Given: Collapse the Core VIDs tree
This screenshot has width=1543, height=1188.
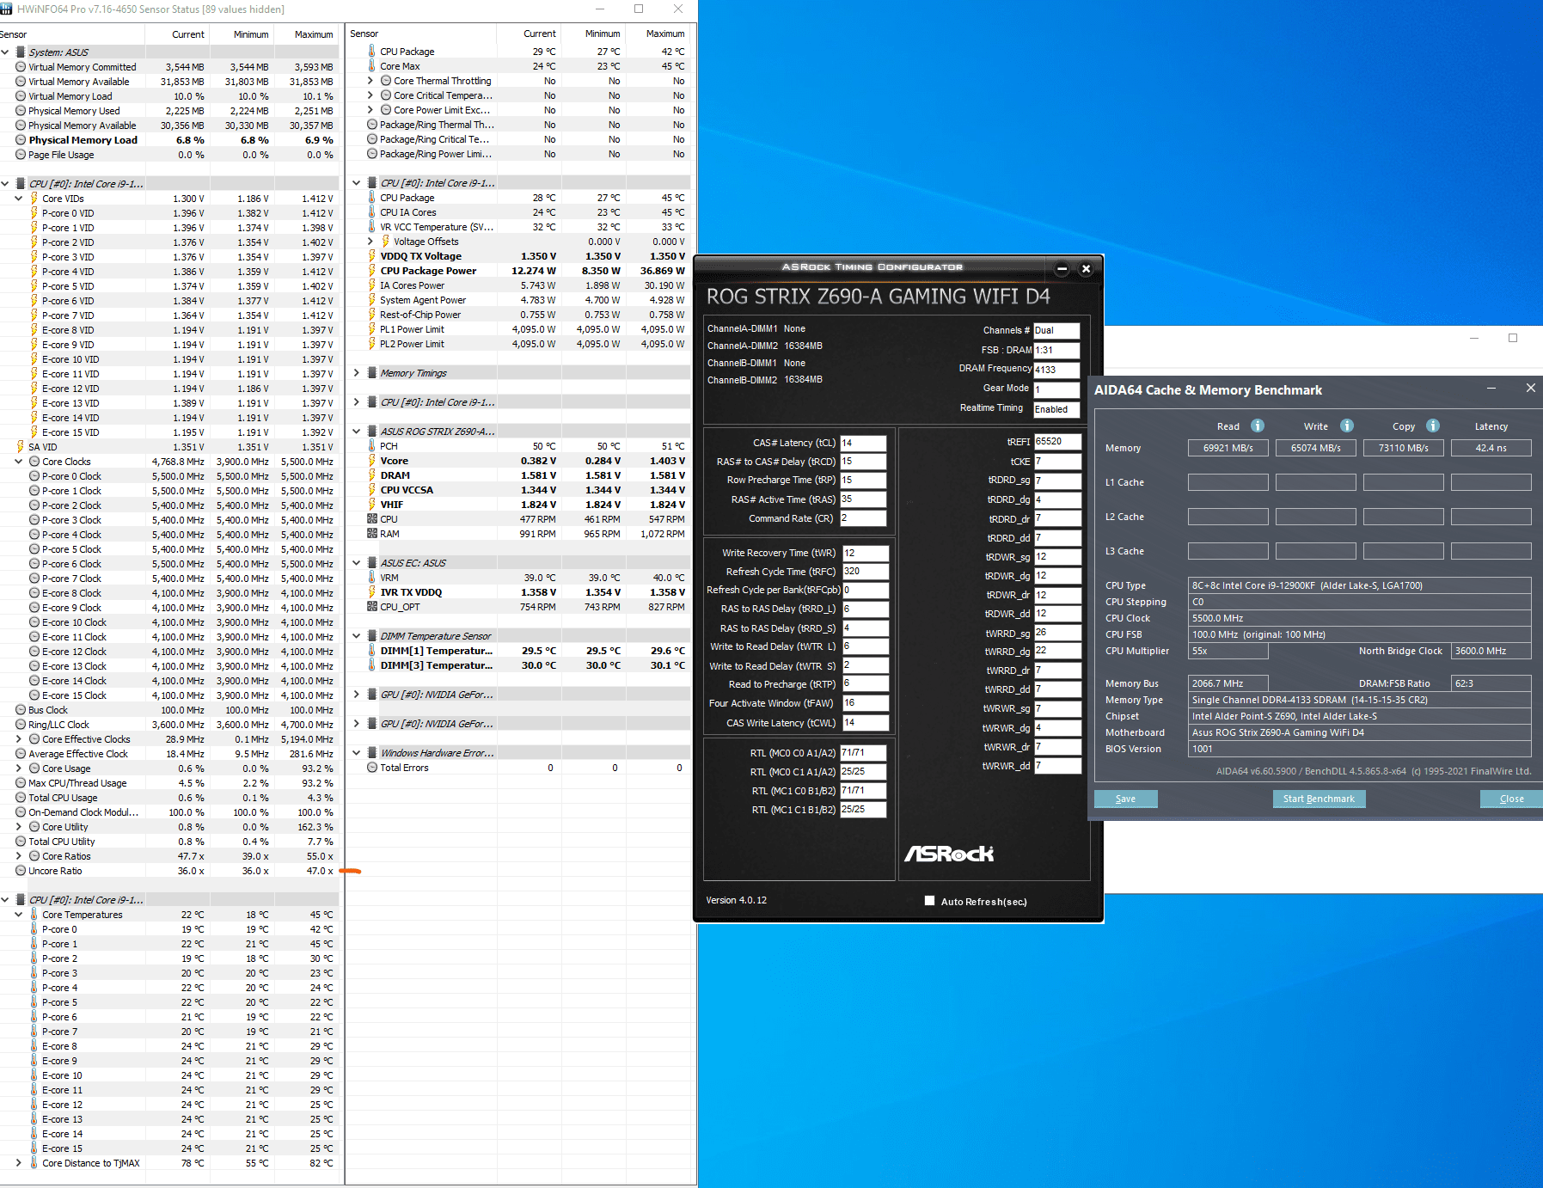Looking at the screenshot, I should pyautogui.click(x=19, y=199).
